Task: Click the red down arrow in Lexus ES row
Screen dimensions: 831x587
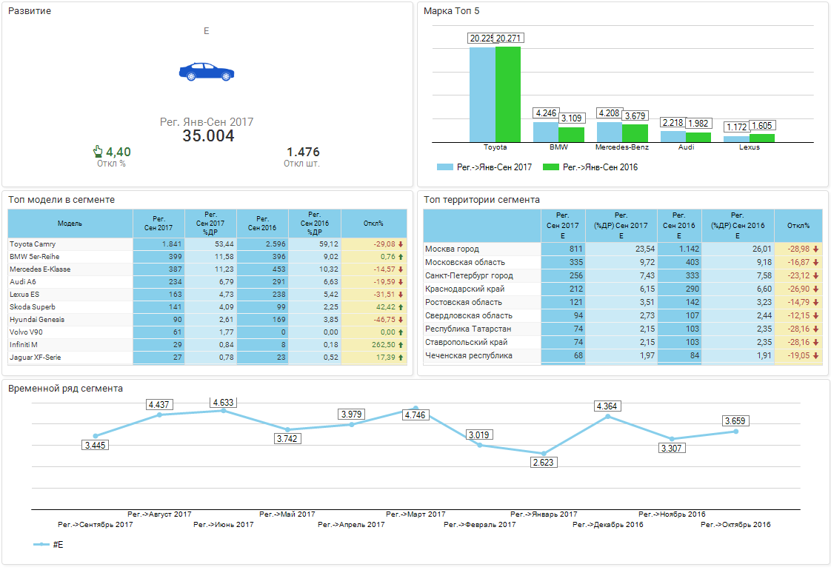Action: (x=401, y=295)
